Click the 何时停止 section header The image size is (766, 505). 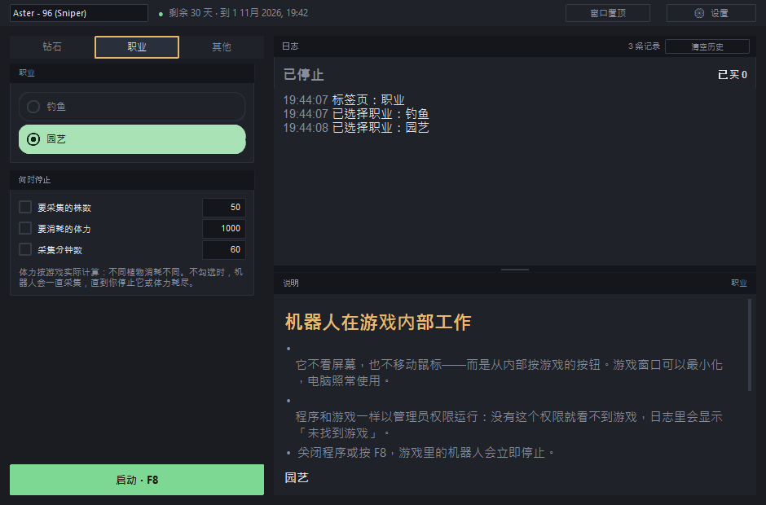point(132,180)
